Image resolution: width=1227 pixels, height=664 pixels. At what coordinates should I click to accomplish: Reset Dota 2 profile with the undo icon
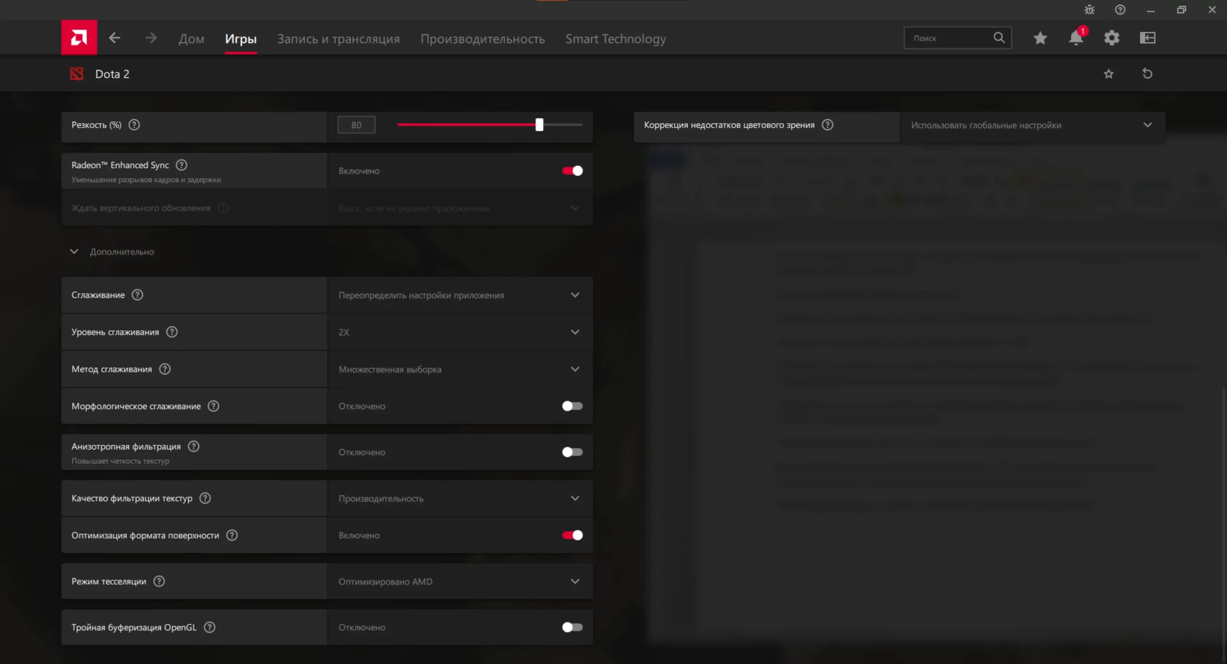click(x=1147, y=74)
